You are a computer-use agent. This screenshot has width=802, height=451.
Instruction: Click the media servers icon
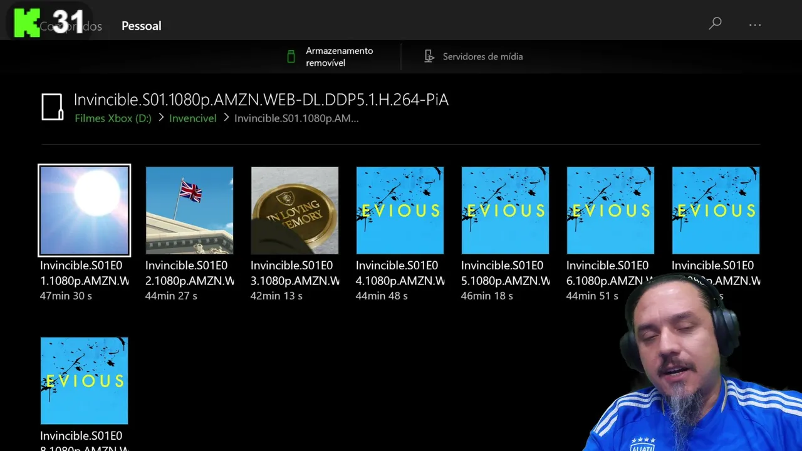pos(429,56)
